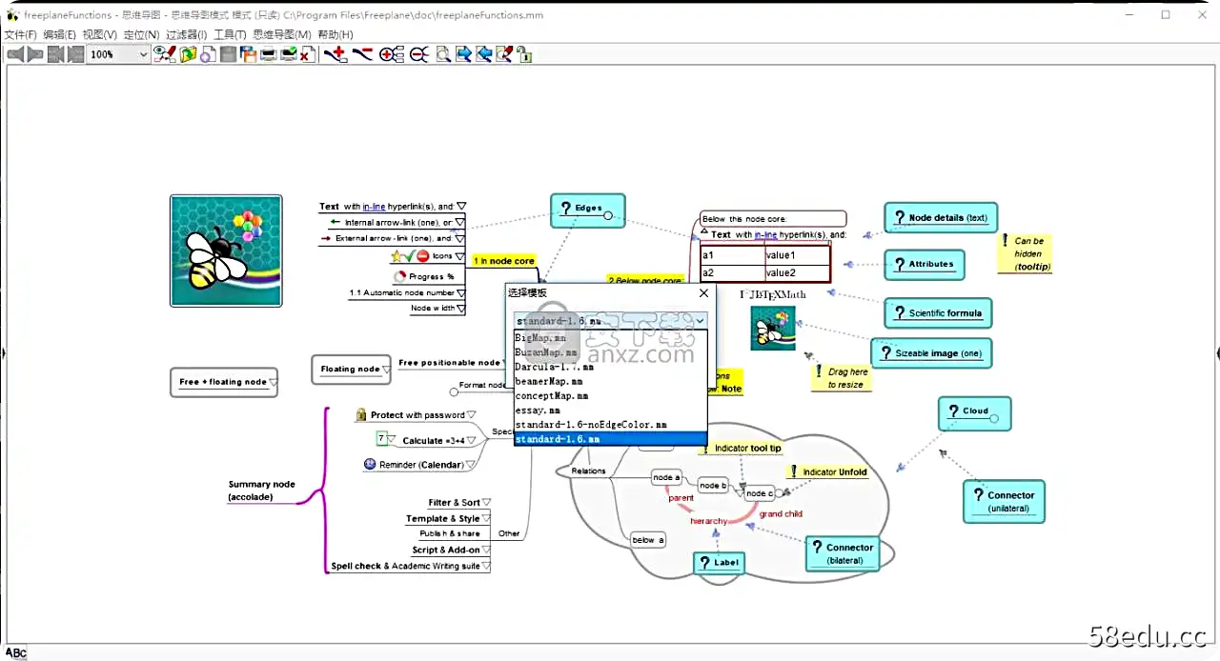Select the Connector (bilateral) node
Screen dimensions: 1220x661
click(842, 553)
